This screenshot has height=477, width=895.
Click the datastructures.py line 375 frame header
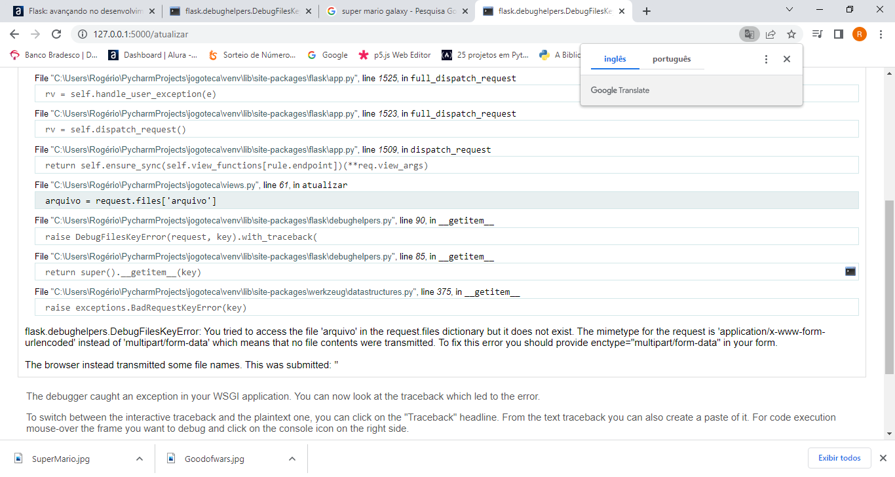coord(277,292)
